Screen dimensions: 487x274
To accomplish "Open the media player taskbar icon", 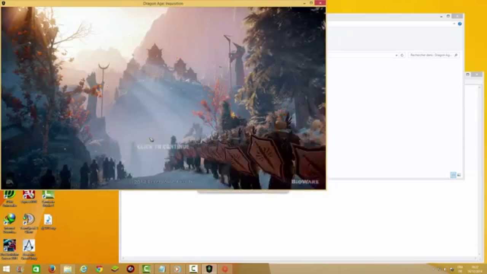I will coord(178,269).
